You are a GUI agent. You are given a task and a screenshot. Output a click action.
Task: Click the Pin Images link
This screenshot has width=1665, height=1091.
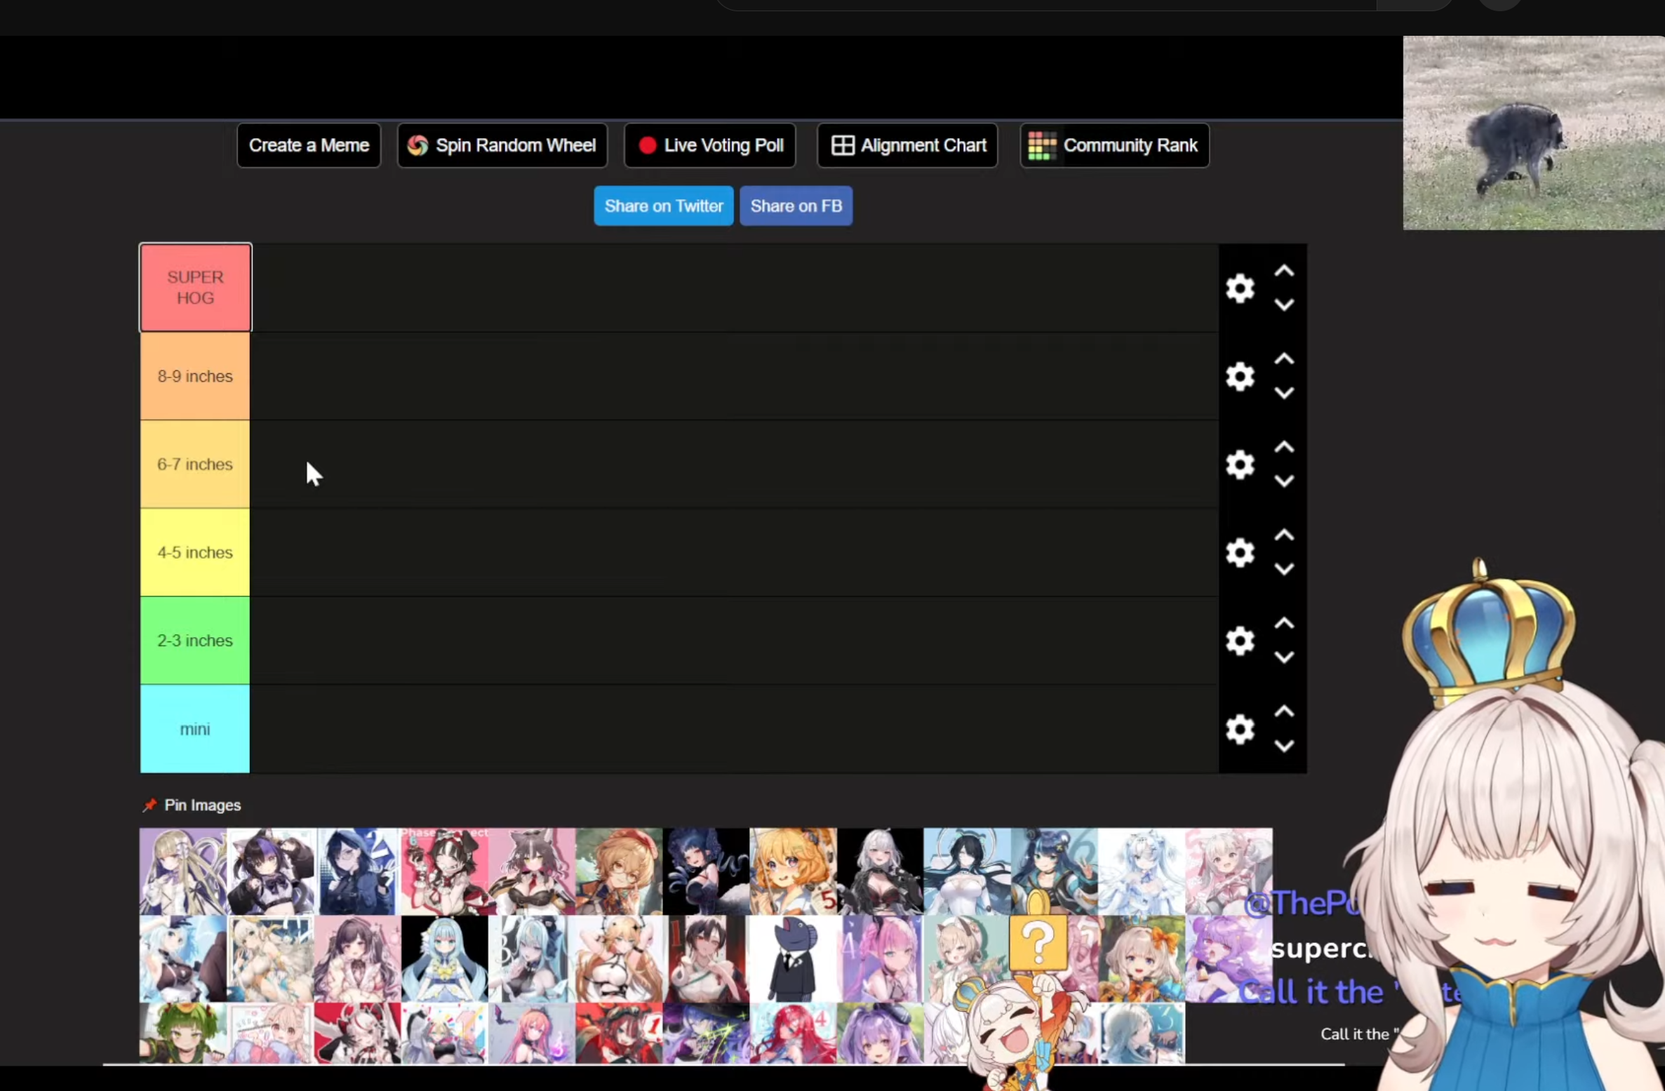pos(192,805)
